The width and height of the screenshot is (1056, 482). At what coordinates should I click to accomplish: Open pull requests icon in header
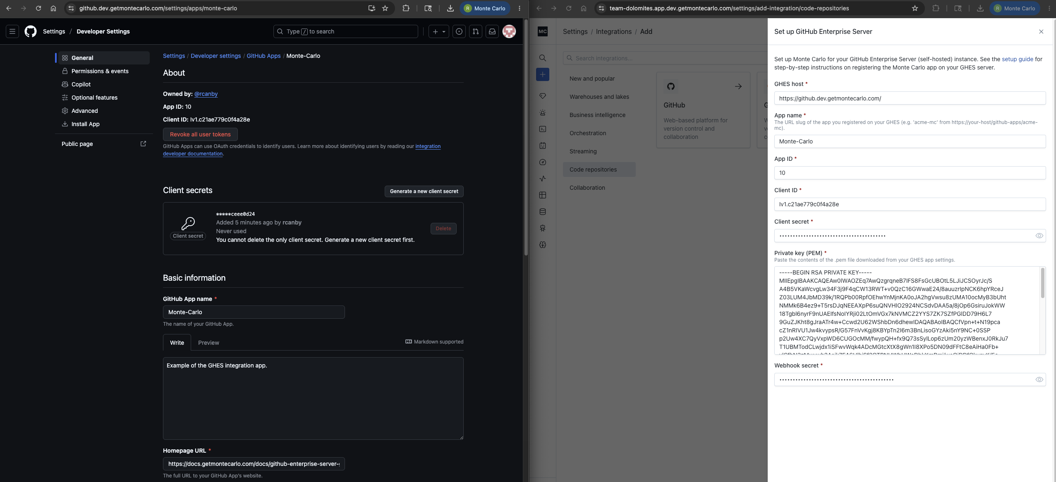coord(476,31)
